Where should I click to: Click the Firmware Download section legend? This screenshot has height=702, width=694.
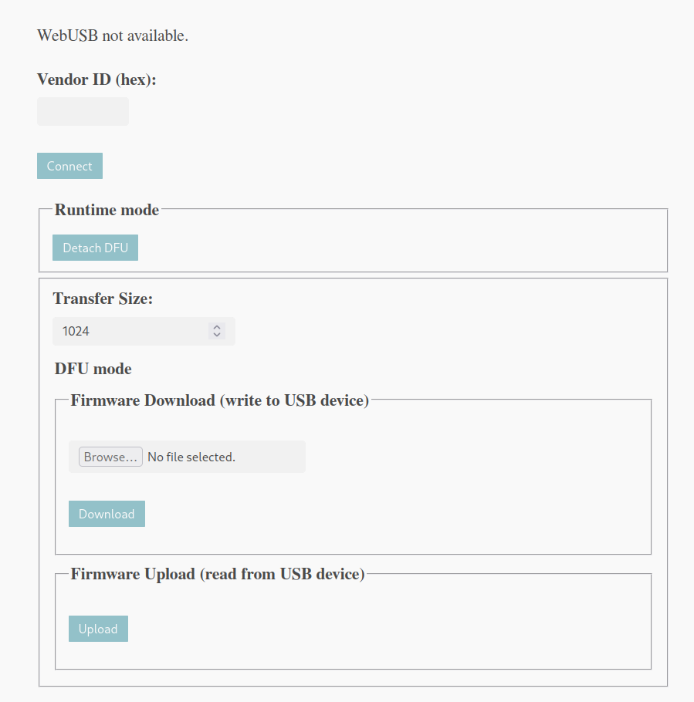[x=219, y=400]
